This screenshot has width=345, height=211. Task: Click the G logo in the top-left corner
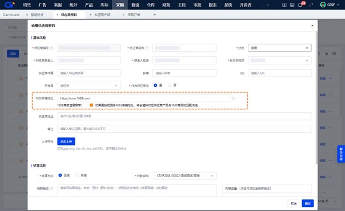click(x=10, y=5)
